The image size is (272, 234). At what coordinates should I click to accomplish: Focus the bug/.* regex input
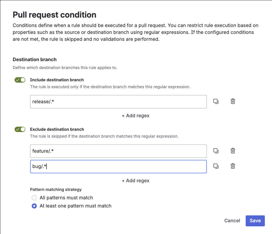coord(118,166)
